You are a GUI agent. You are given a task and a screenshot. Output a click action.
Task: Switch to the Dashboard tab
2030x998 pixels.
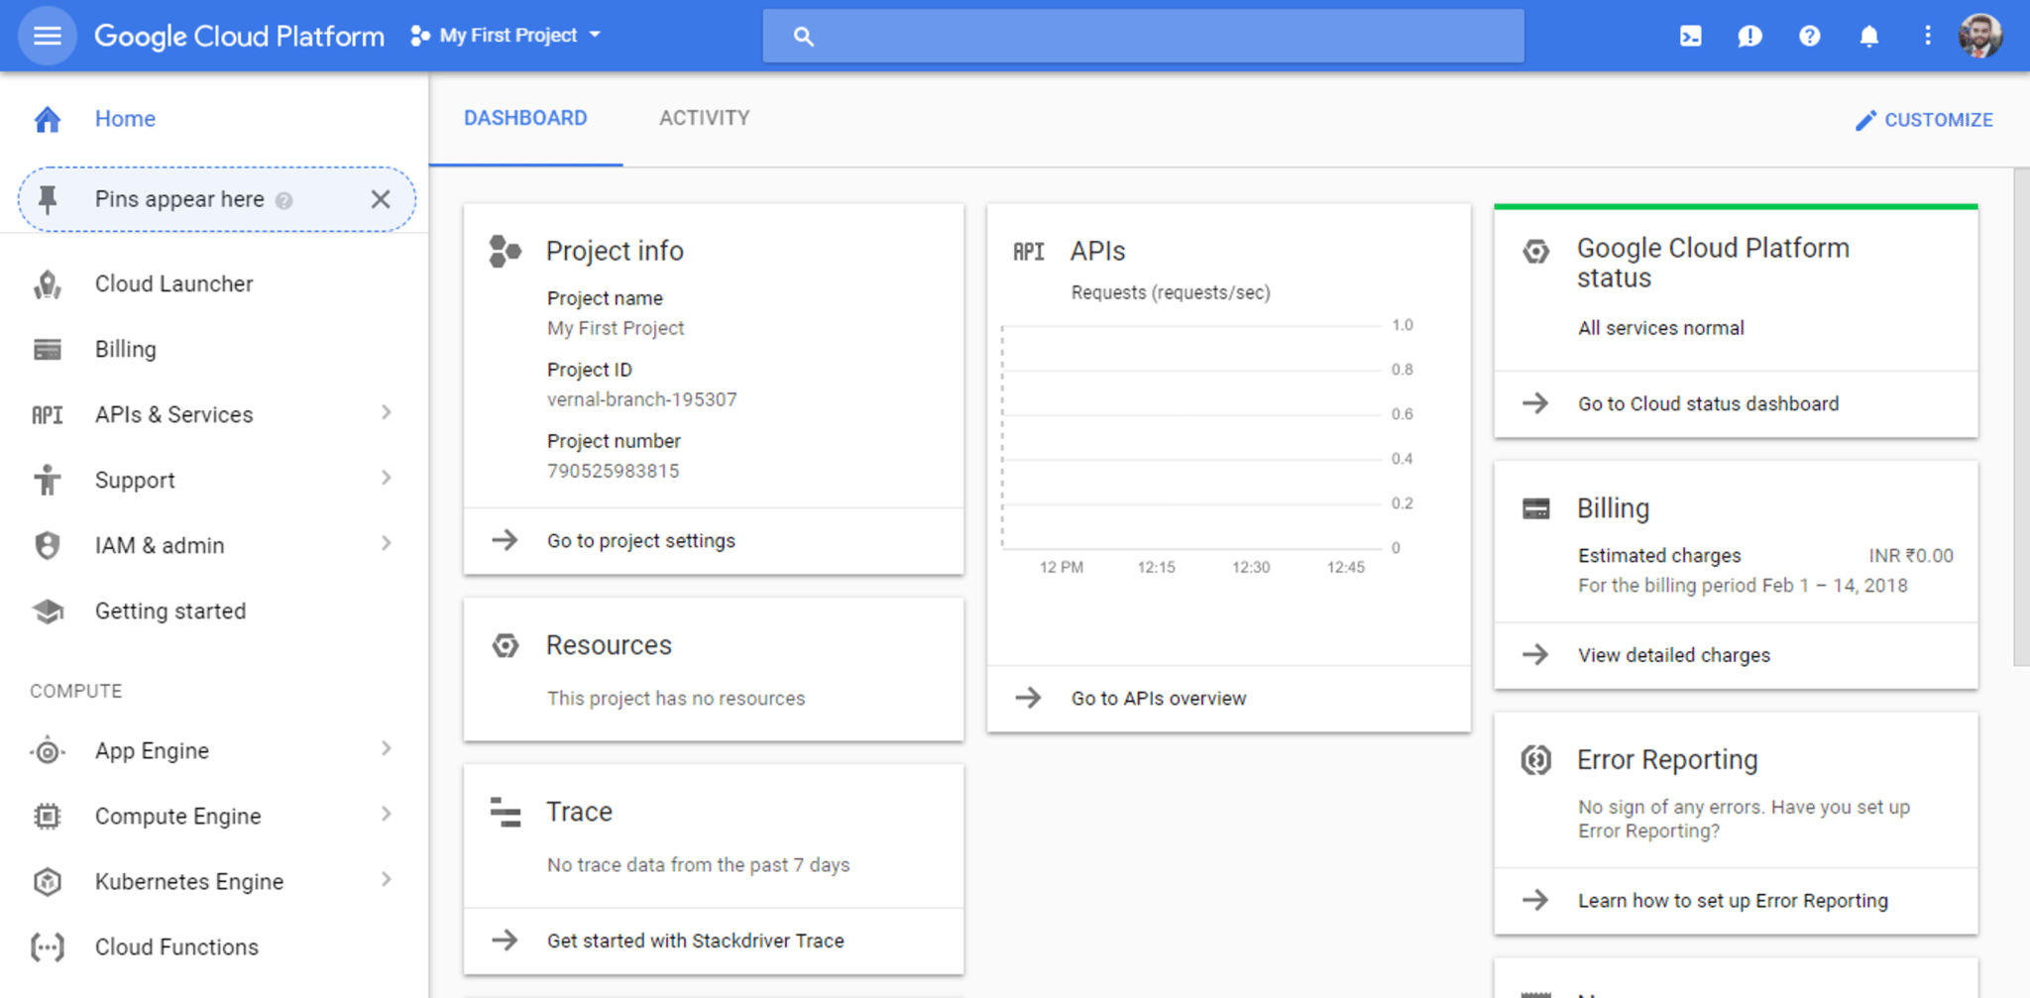(x=525, y=119)
